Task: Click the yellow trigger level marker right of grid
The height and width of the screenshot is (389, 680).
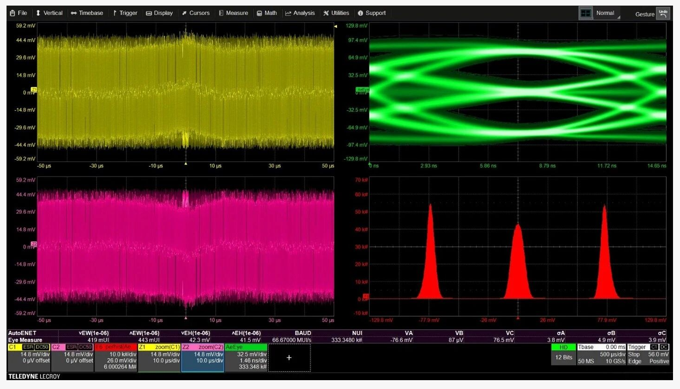Action: pyautogui.click(x=336, y=27)
